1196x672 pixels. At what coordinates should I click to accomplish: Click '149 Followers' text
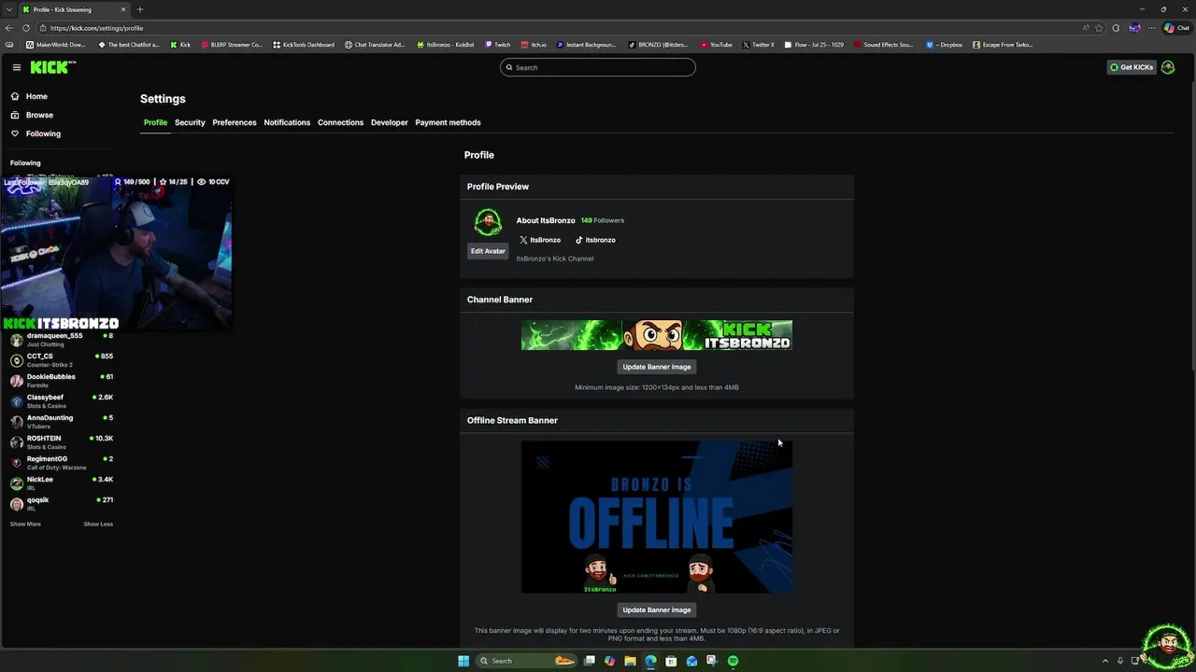coord(603,220)
